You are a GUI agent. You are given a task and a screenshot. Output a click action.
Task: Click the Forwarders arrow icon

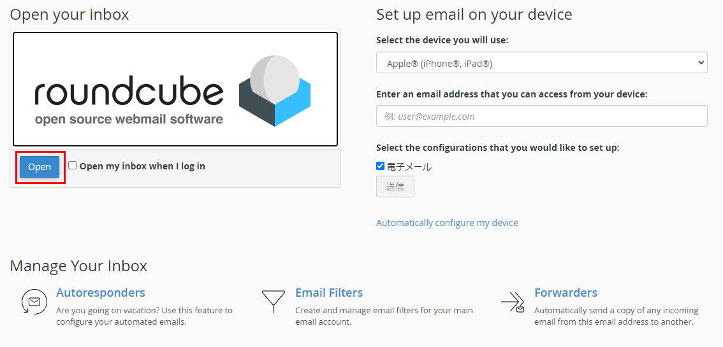(x=513, y=302)
